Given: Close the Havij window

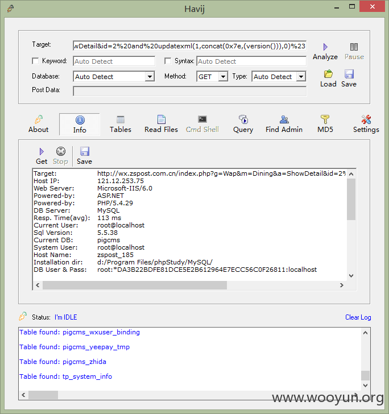Looking at the screenshot, I should 372,7.
